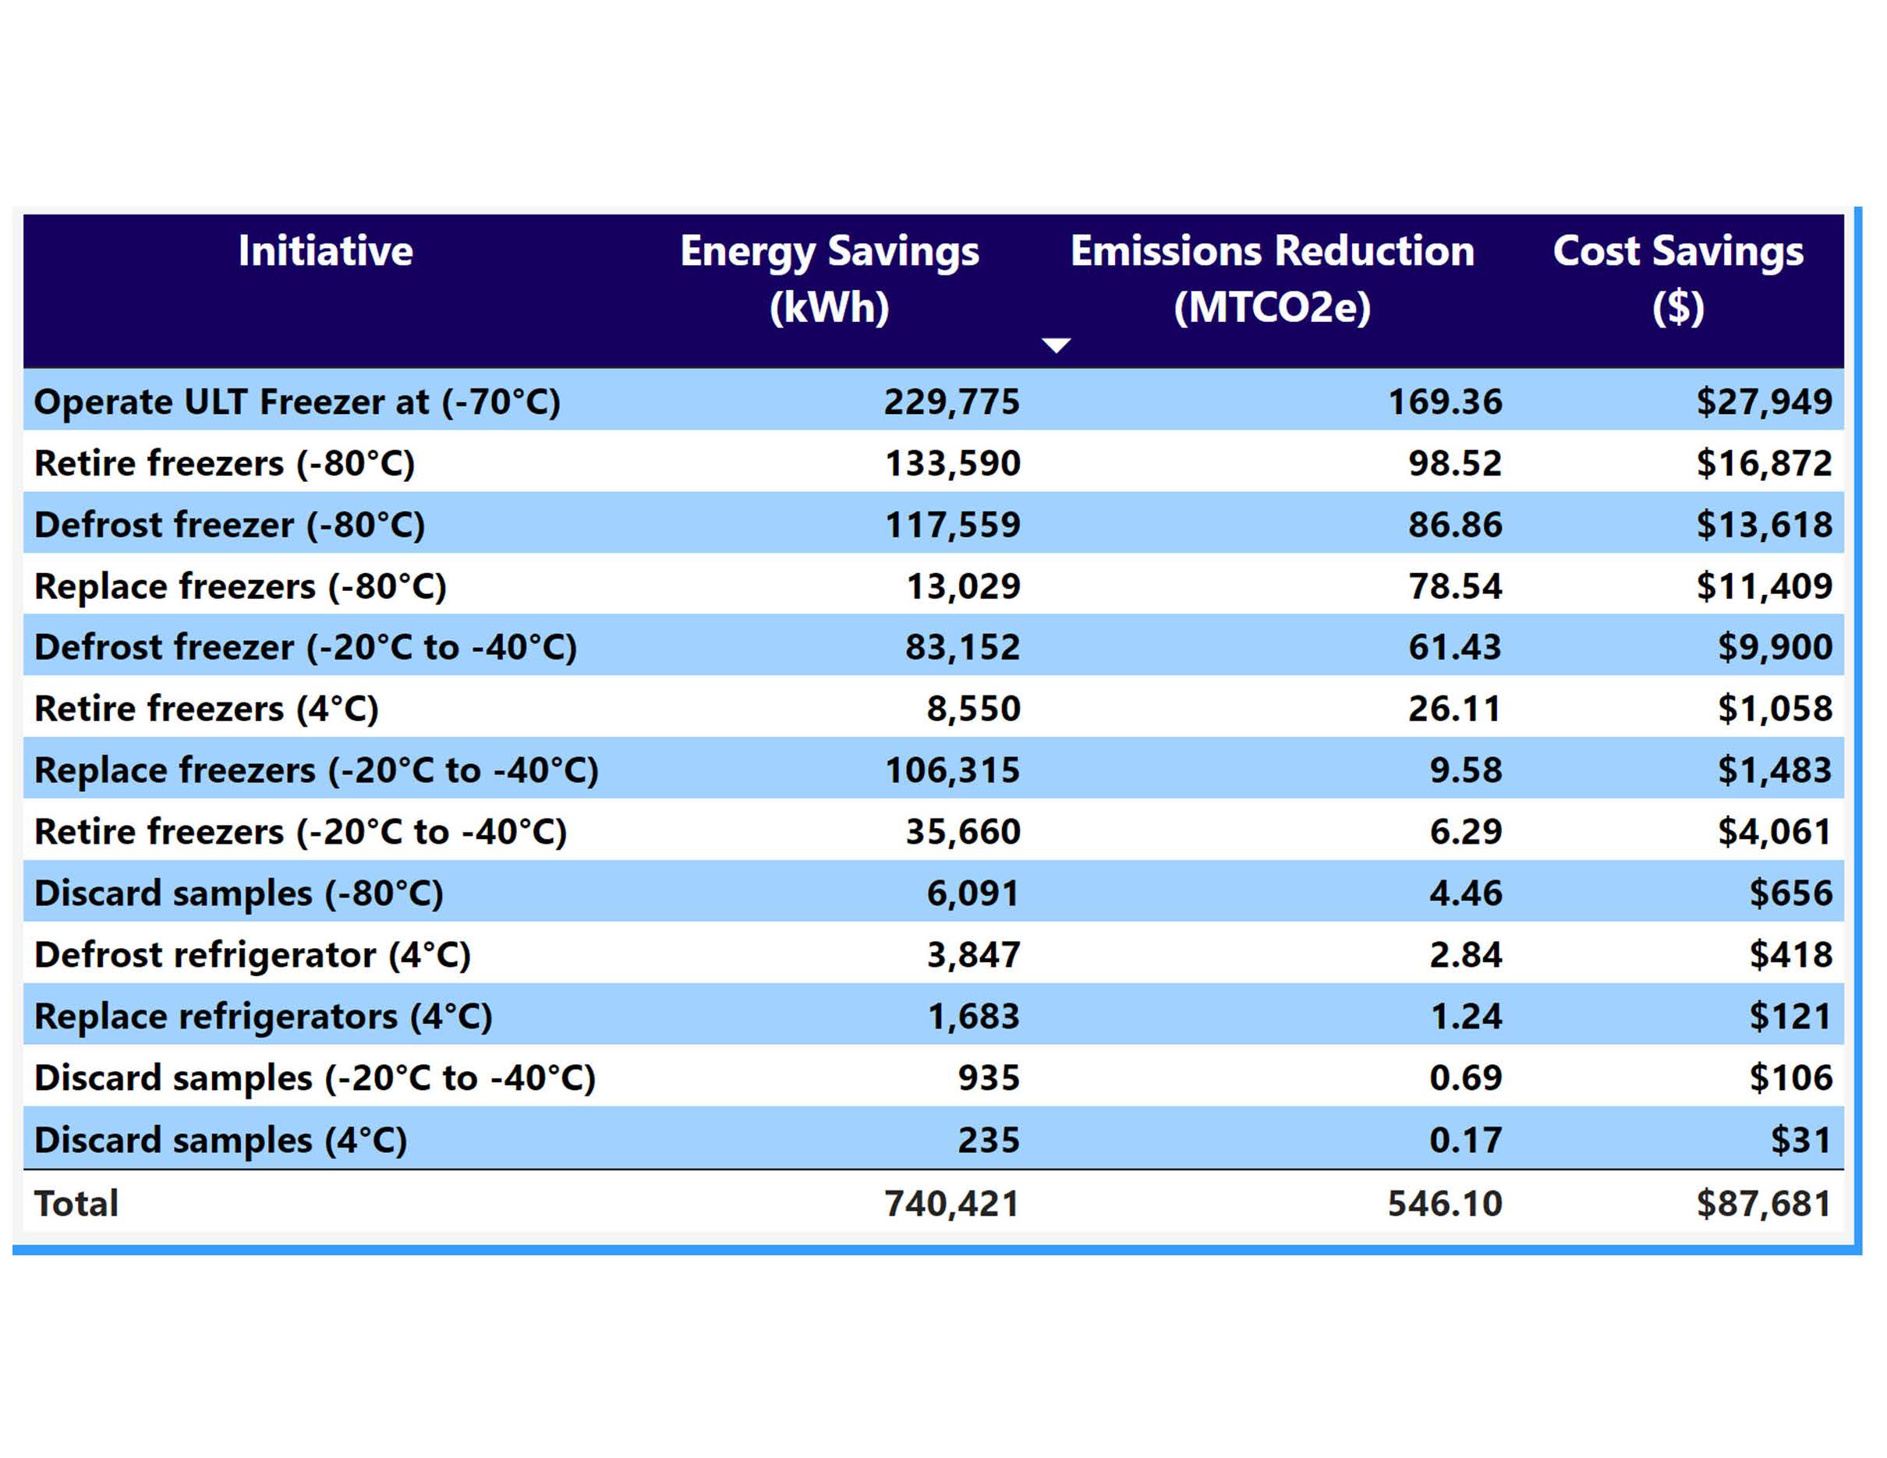Select Defrost freezer (-80°C) initiative
This screenshot has width=1887, height=1458.
coord(230,526)
